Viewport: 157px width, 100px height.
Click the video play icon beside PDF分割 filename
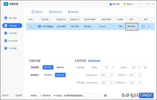39,27
